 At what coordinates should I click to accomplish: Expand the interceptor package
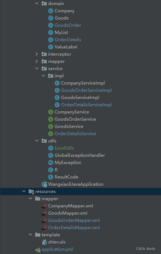(x=37, y=54)
